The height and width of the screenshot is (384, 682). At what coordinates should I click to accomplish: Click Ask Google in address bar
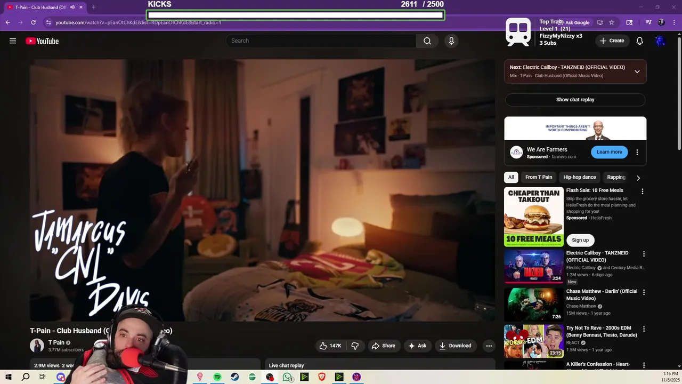pos(574,22)
